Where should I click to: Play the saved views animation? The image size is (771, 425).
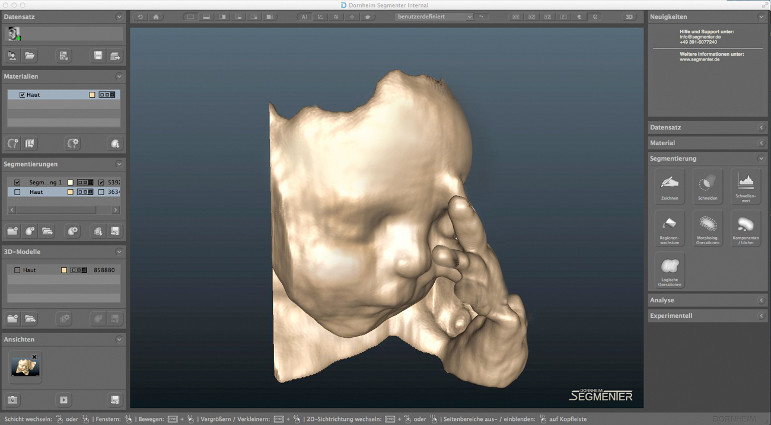63,400
